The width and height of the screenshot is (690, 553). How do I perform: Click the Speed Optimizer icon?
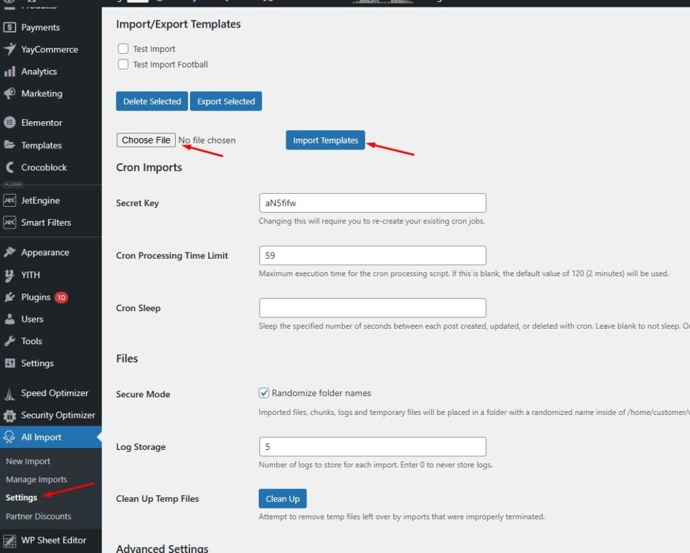(9, 393)
